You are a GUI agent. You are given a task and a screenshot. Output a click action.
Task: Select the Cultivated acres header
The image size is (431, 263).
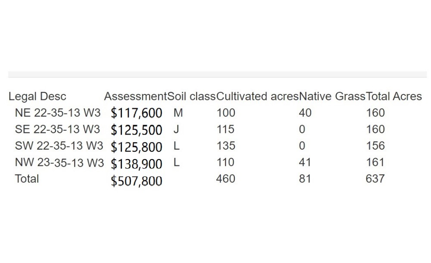tap(257, 97)
